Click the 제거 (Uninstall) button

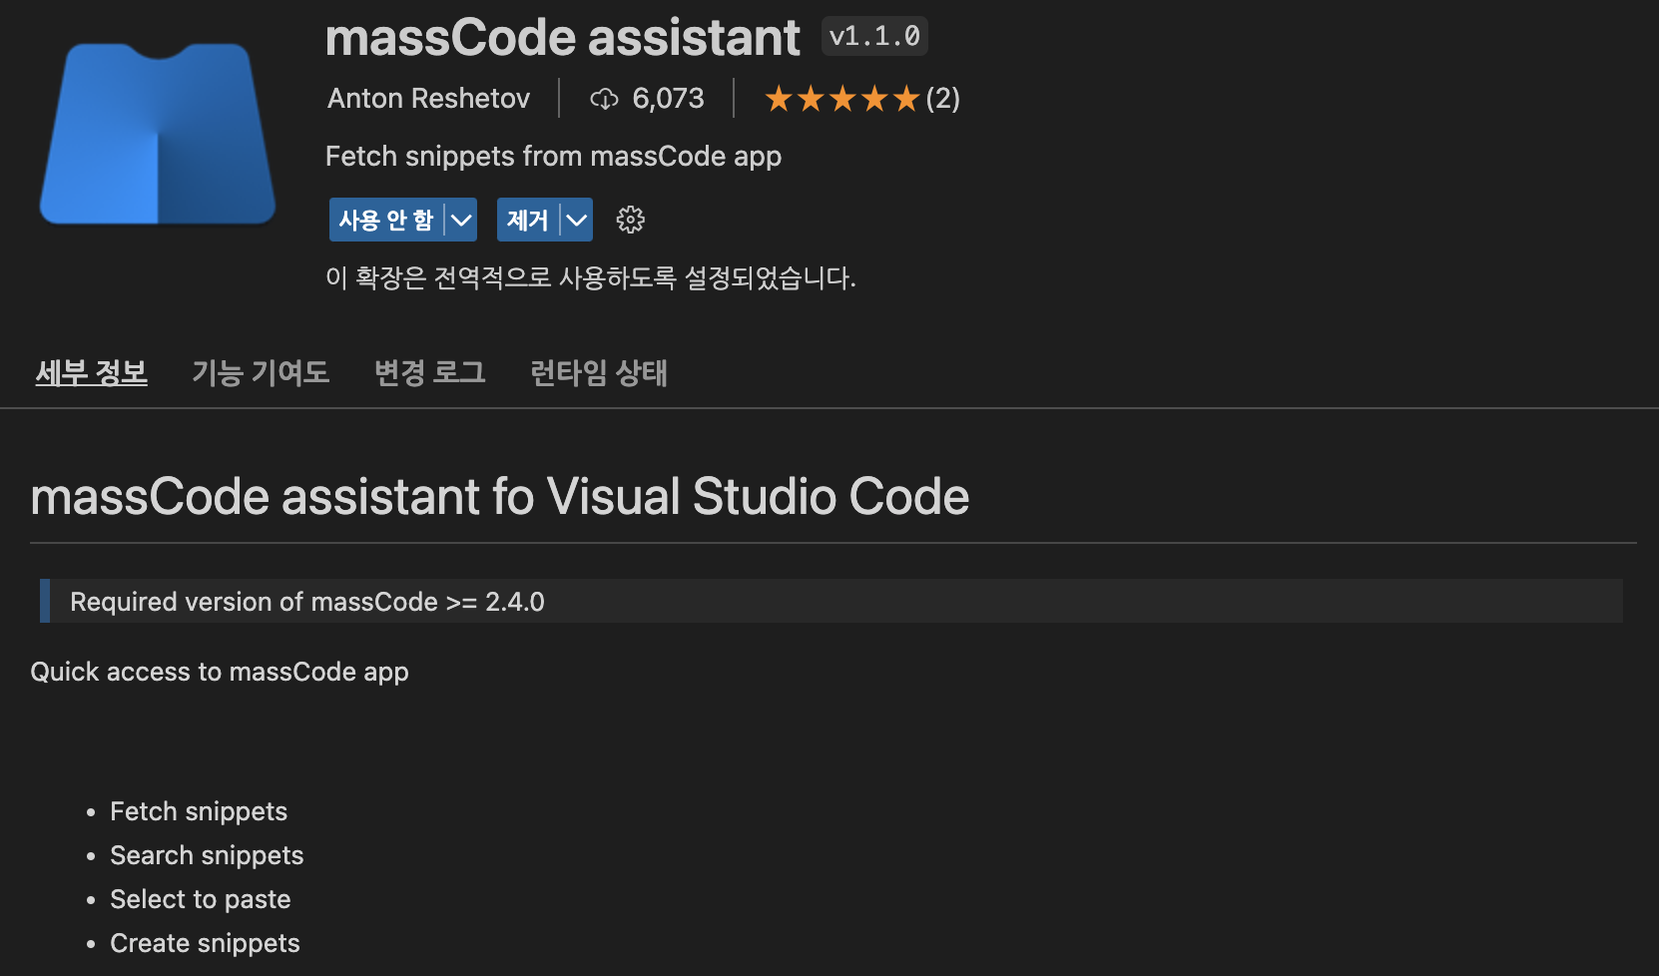click(527, 220)
